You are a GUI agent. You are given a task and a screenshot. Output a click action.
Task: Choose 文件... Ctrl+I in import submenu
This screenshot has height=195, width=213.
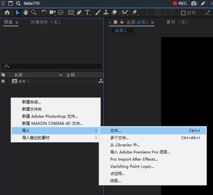[x=153, y=131]
